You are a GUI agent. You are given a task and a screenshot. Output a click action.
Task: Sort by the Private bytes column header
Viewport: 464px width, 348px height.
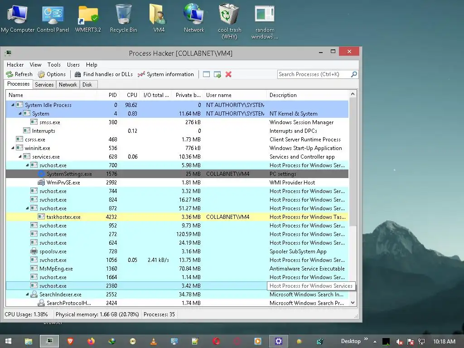188,95
